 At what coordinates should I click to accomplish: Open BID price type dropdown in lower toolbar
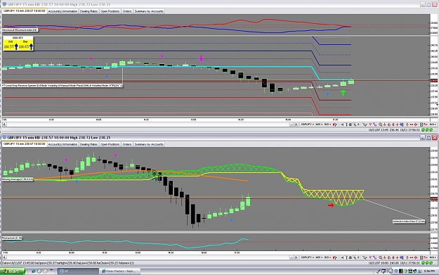(x=327, y=257)
